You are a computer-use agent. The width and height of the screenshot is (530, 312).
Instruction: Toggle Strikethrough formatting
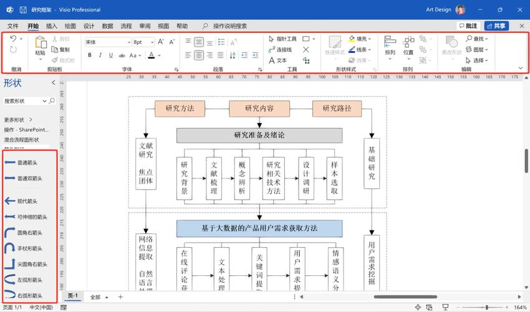pos(122,55)
